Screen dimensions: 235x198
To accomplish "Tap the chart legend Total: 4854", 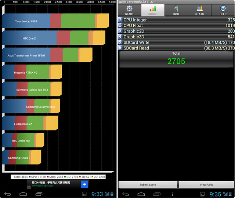I will [21, 177].
